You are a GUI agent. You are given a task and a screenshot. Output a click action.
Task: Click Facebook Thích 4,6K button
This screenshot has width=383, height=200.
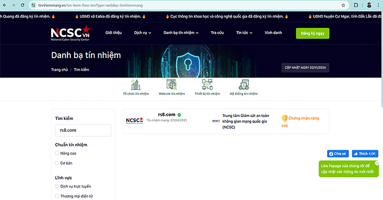pos(365,154)
